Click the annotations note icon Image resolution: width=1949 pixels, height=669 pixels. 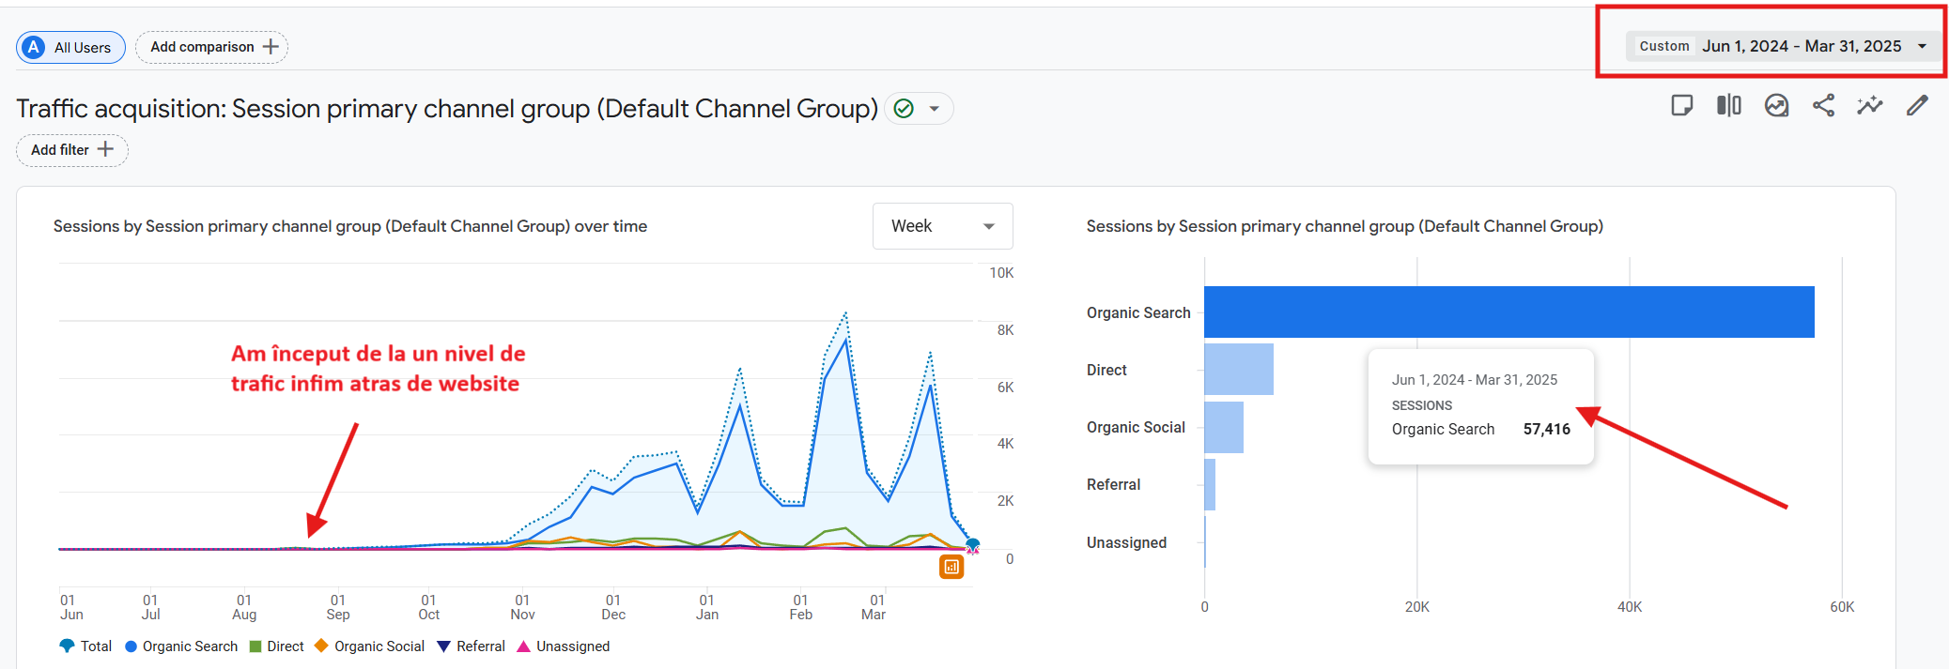click(1681, 105)
